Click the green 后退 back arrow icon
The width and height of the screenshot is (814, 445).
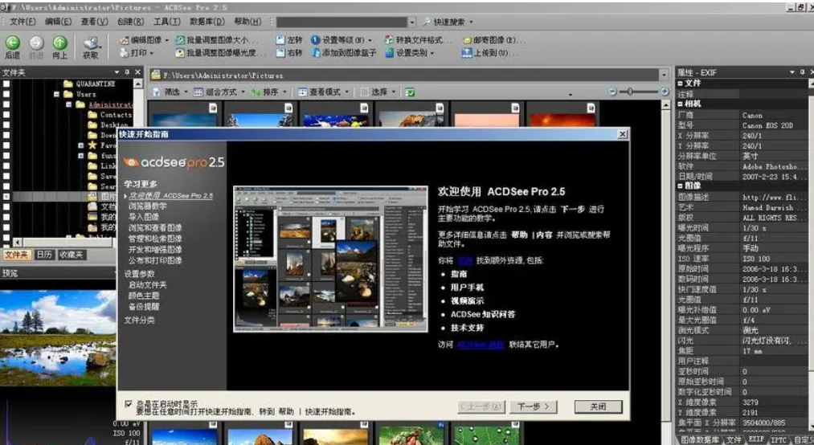coord(13,43)
